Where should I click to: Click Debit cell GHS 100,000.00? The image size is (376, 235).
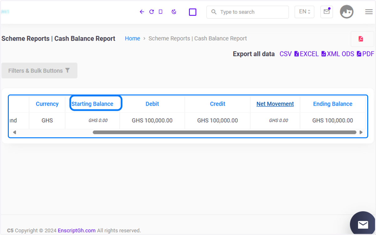(152, 120)
